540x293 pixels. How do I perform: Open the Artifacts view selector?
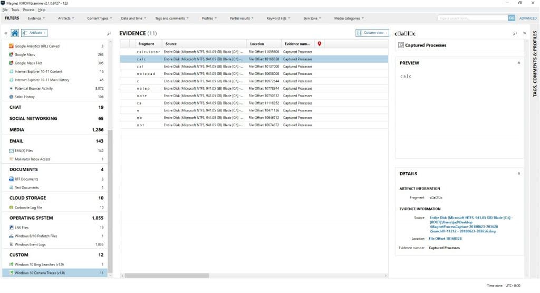point(34,33)
